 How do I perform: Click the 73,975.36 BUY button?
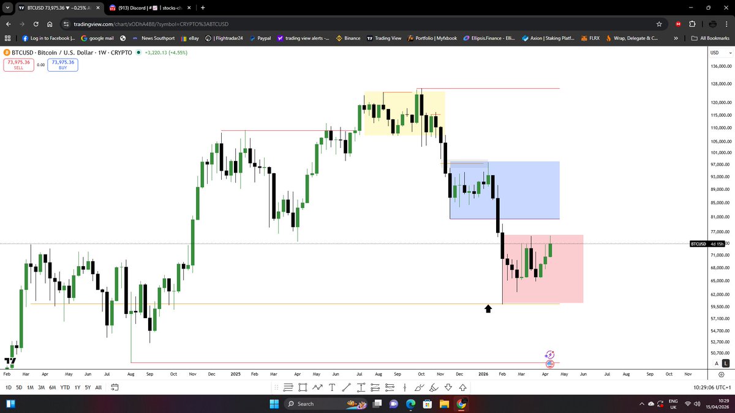[63, 64]
